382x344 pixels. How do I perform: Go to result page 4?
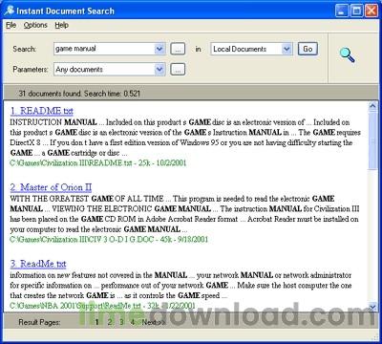tap(133, 322)
